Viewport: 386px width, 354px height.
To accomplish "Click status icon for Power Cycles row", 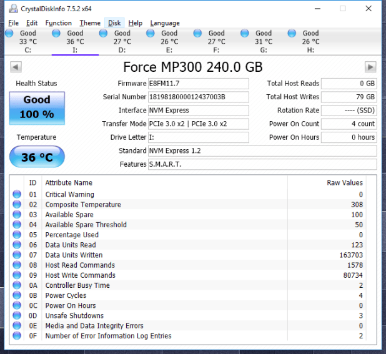I will tap(17, 295).
